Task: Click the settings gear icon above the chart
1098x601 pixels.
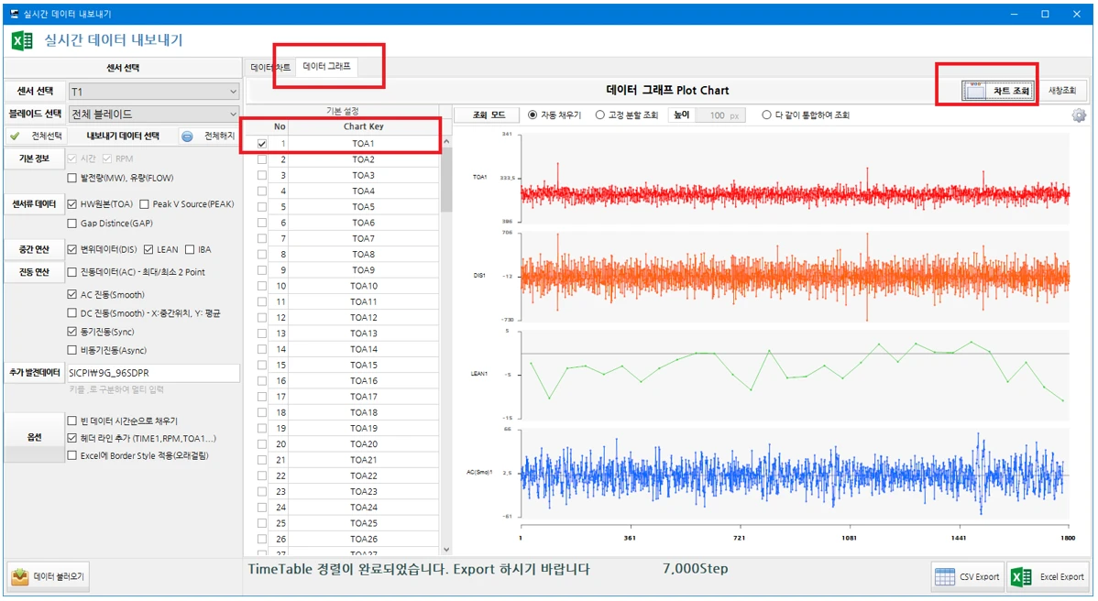Action: pyautogui.click(x=1079, y=115)
